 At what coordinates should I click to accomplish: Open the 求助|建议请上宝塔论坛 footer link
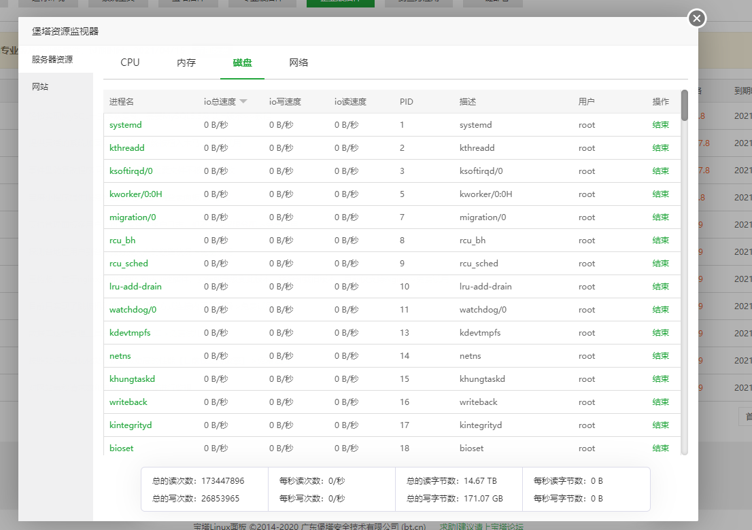click(481, 526)
